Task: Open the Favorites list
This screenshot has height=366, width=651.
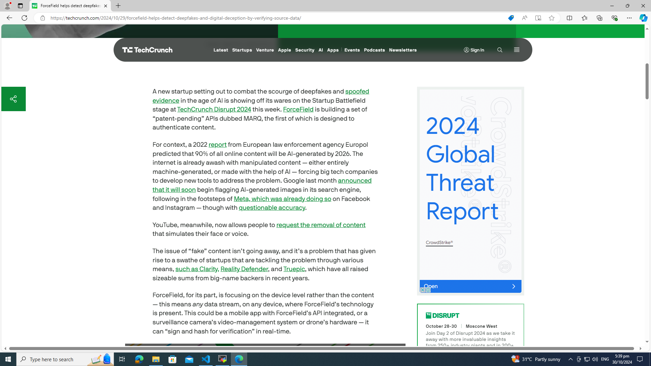Action: (x=584, y=18)
